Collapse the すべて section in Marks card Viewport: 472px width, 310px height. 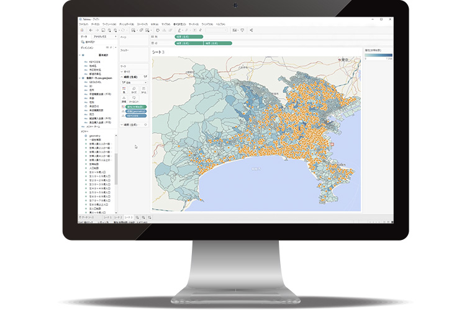tap(122, 71)
